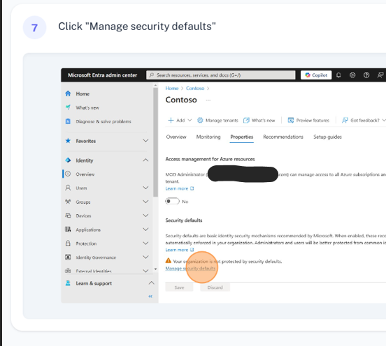The image size is (386, 346).
Task: Click the Manage security defaults link
Action: coord(190,269)
